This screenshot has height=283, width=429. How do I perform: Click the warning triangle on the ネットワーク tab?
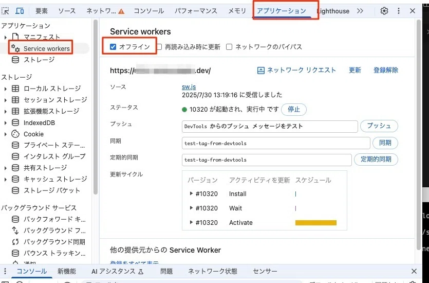(x=121, y=11)
